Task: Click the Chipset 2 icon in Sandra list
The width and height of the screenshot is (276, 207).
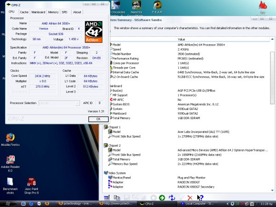Action: coord(106,145)
